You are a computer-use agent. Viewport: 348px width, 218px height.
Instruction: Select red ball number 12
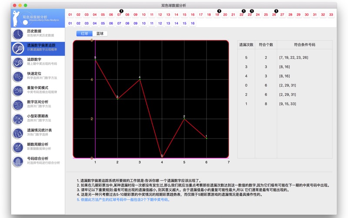coord(160,15)
